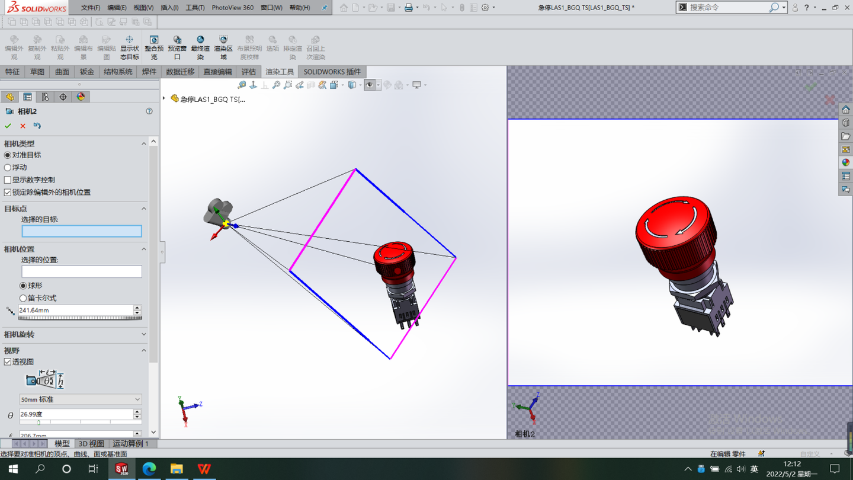Click the 编辑外观 (Edit Appearance) icon
Image resolution: width=853 pixels, height=480 pixels.
click(x=14, y=46)
